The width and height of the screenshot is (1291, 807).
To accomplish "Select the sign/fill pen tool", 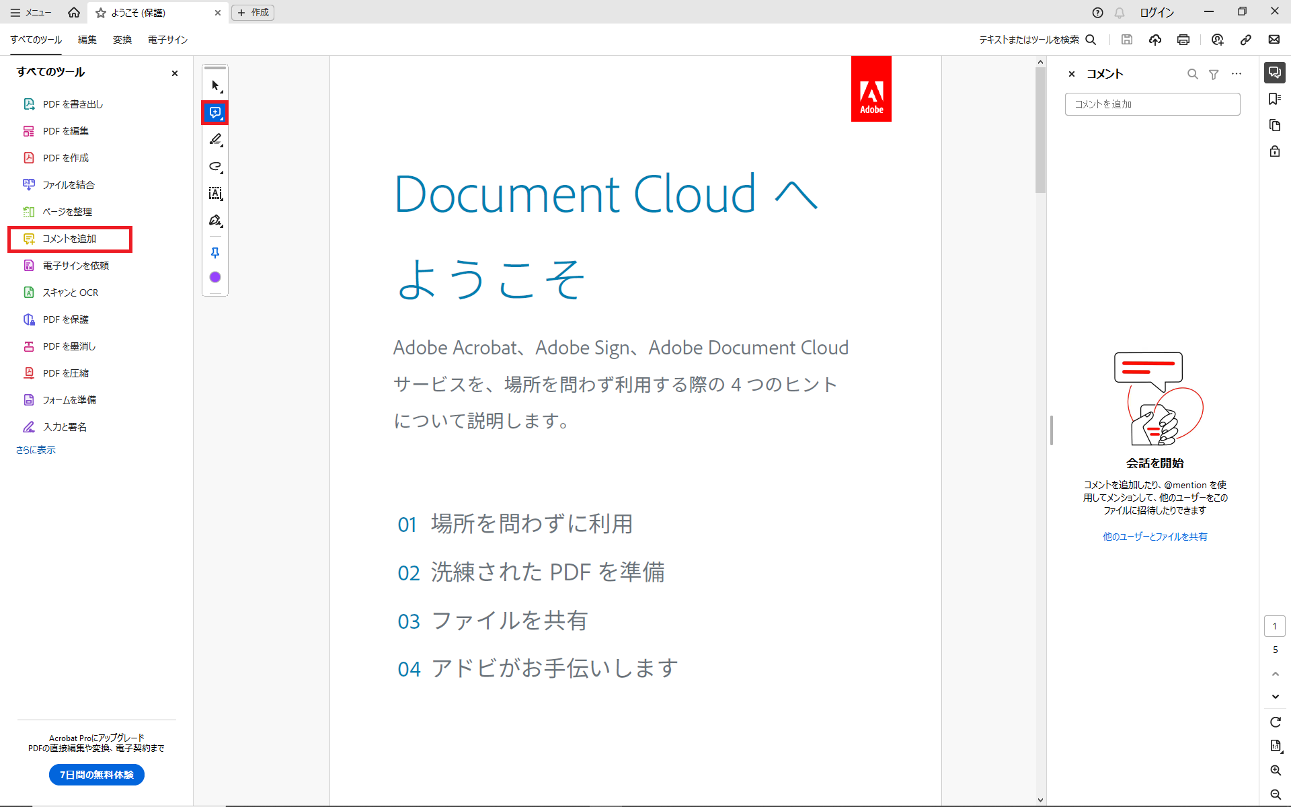I will (215, 221).
